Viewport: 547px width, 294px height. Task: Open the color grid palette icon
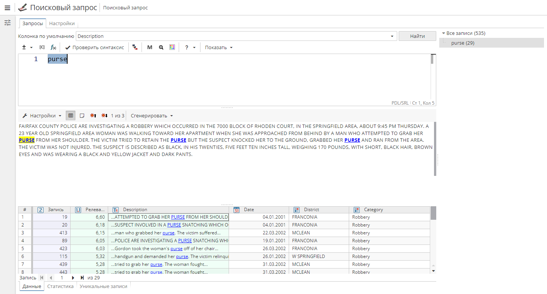point(172,47)
